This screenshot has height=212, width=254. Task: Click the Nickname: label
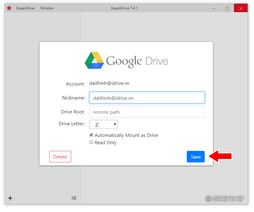click(74, 98)
